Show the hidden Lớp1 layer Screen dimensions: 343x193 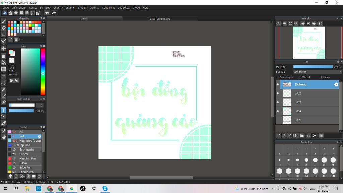point(278,120)
